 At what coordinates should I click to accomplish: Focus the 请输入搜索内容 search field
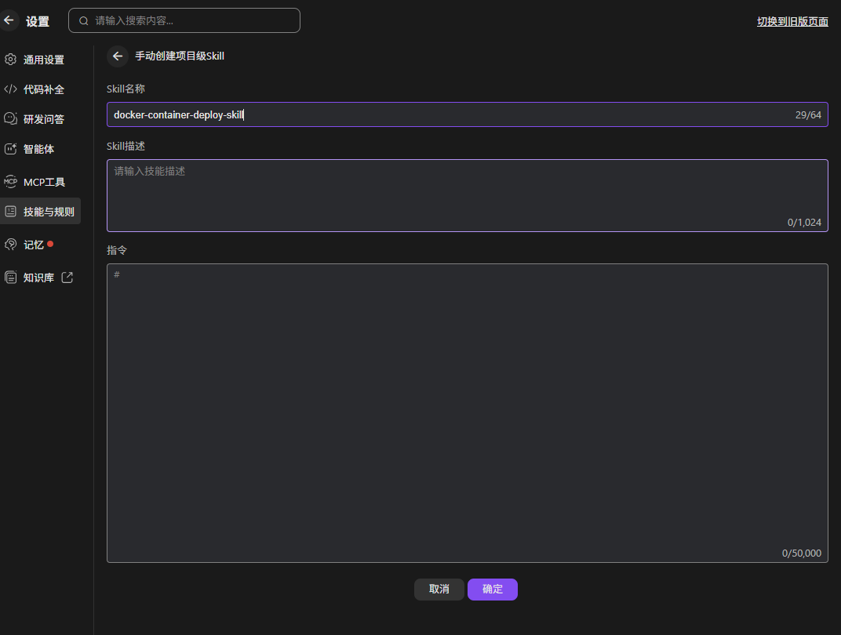184,20
